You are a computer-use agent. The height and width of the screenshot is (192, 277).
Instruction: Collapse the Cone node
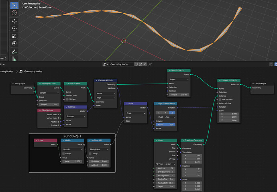157,140
